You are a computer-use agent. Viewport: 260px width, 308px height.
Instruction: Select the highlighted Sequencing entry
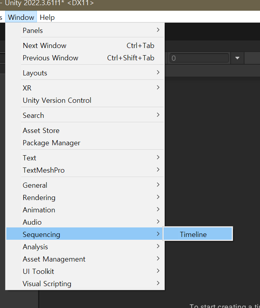[85, 234]
